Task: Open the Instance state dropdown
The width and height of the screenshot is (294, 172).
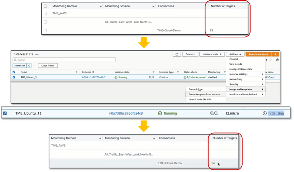Action: [212, 54]
